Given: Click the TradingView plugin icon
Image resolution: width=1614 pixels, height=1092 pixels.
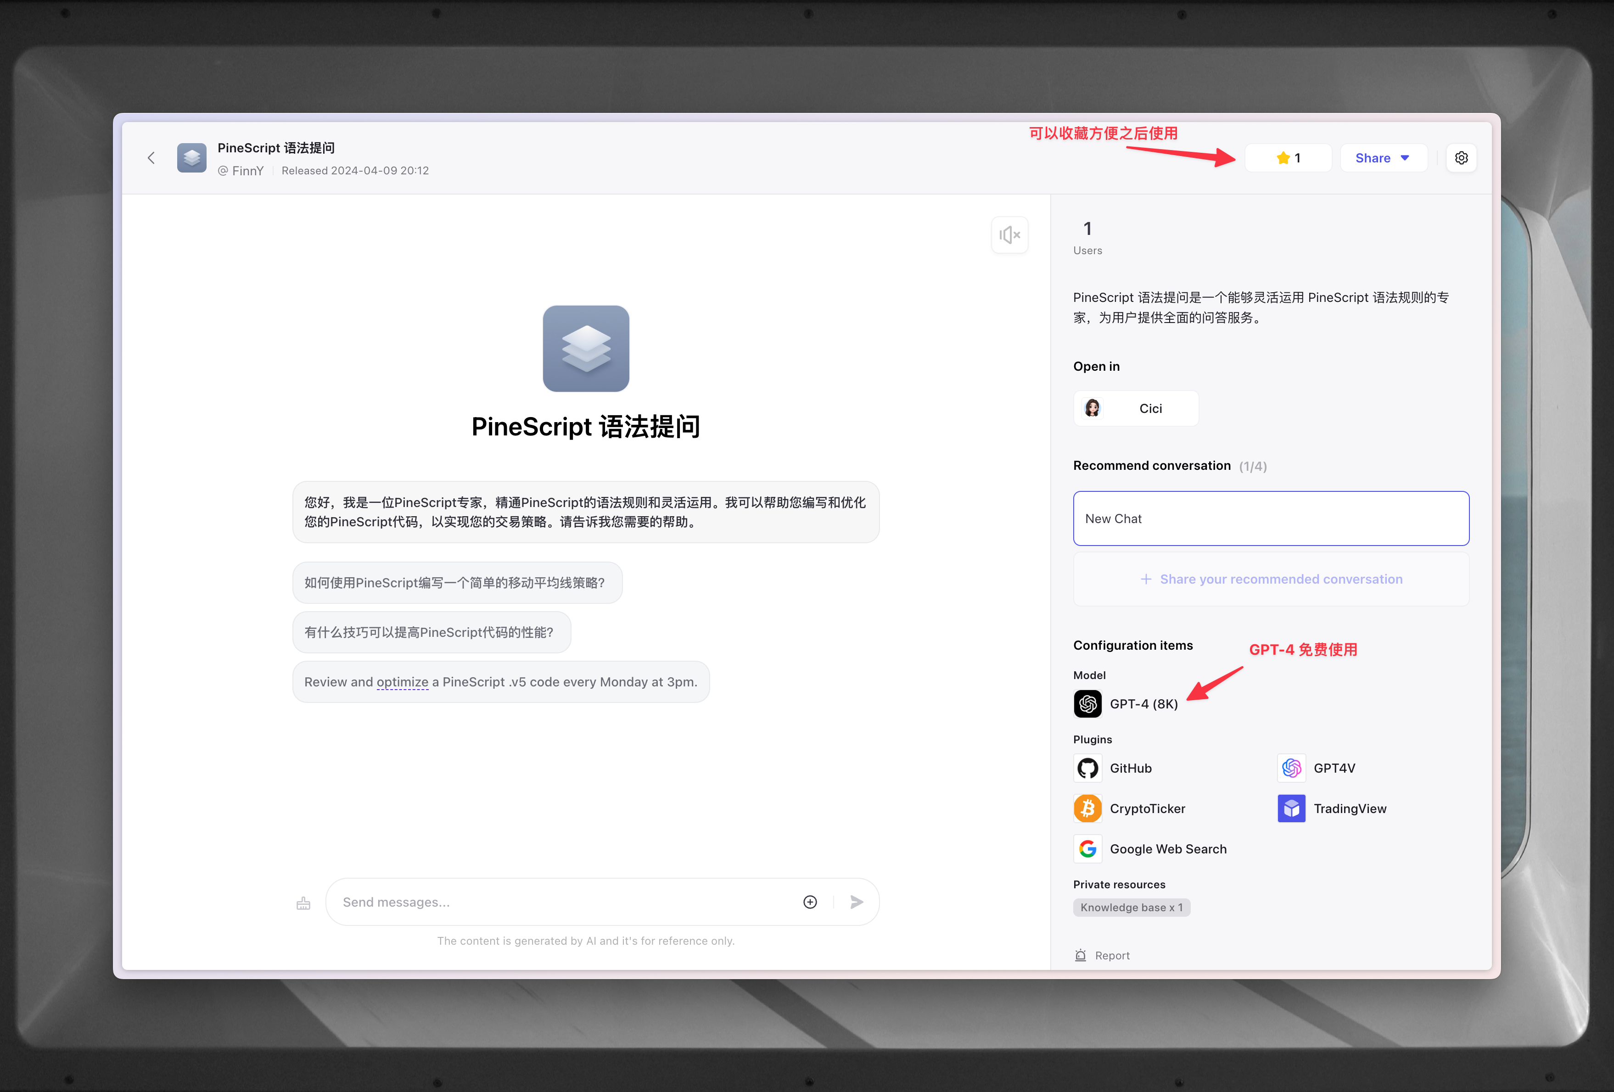Looking at the screenshot, I should [x=1291, y=808].
